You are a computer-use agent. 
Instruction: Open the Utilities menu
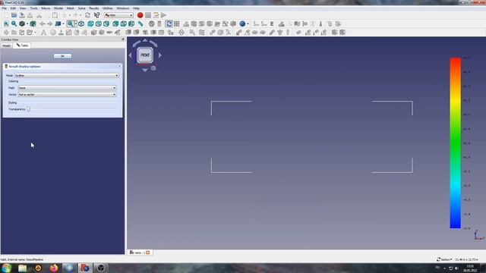coord(108,8)
